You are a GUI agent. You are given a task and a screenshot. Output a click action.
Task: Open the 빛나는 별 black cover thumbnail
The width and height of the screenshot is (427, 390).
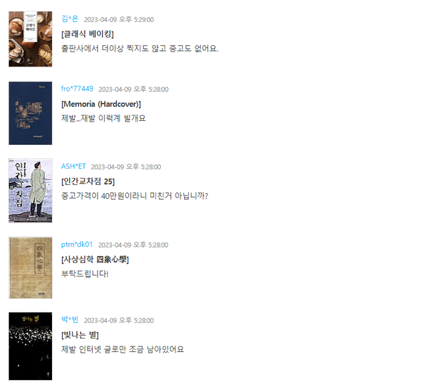point(30,346)
